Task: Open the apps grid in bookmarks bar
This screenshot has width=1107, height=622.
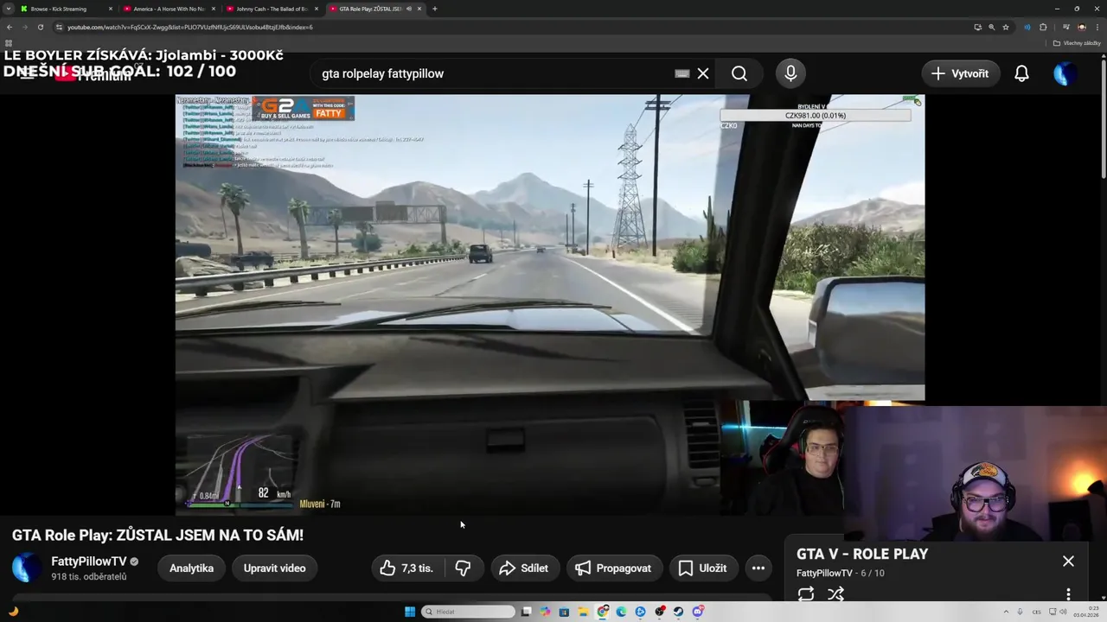Action: 9,43
